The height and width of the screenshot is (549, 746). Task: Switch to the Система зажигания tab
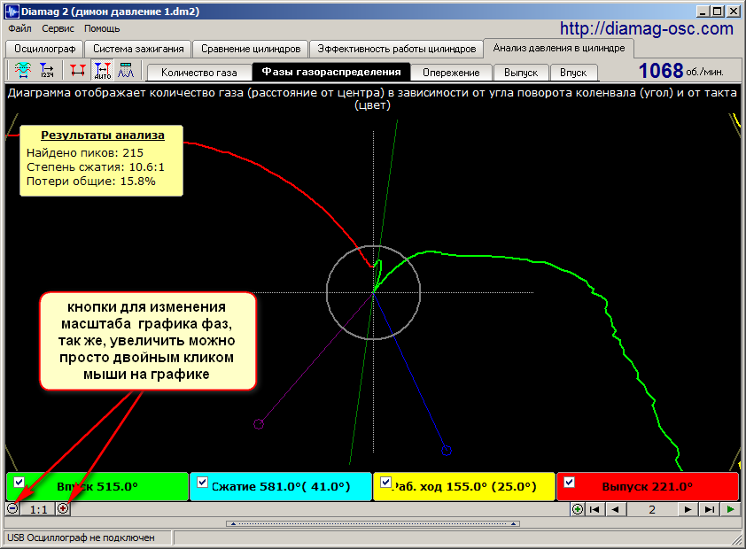(x=138, y=49)
